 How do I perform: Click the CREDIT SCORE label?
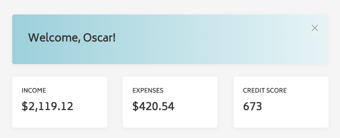tap(265, 90)
